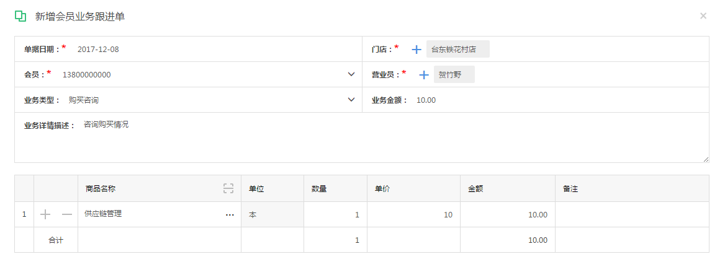Click the 供应链管理 product name cell
The image size is (725, 280).
click(x=149, y=214)
